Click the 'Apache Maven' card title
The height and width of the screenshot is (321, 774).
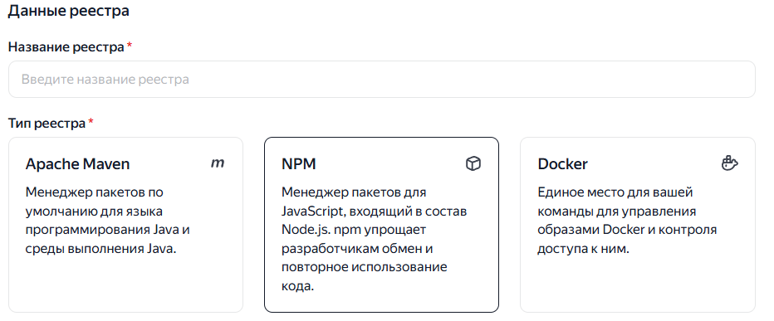click(x=77, y=163)
